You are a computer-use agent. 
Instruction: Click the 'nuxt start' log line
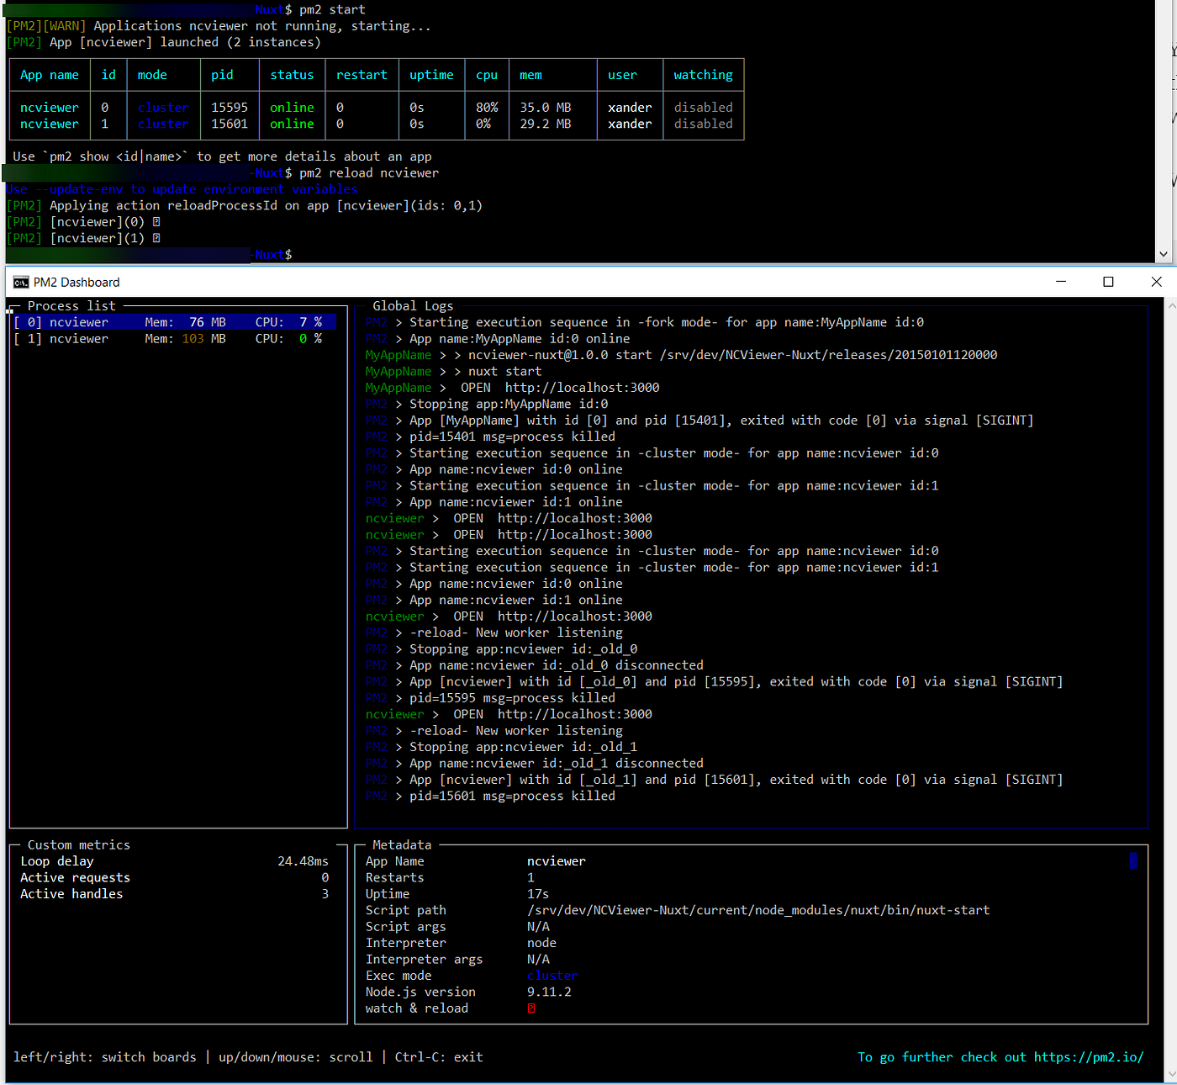click(504, 372)
